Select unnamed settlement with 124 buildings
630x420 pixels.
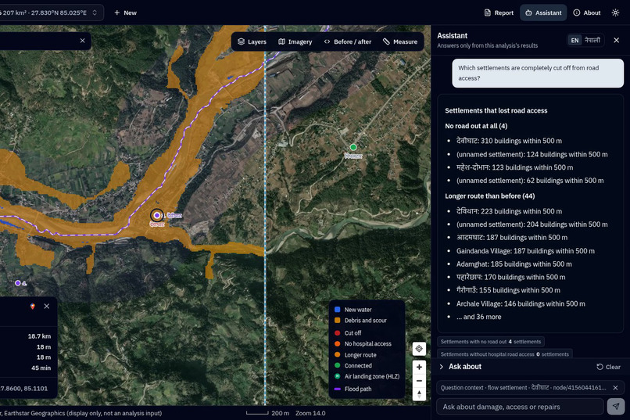532,154
